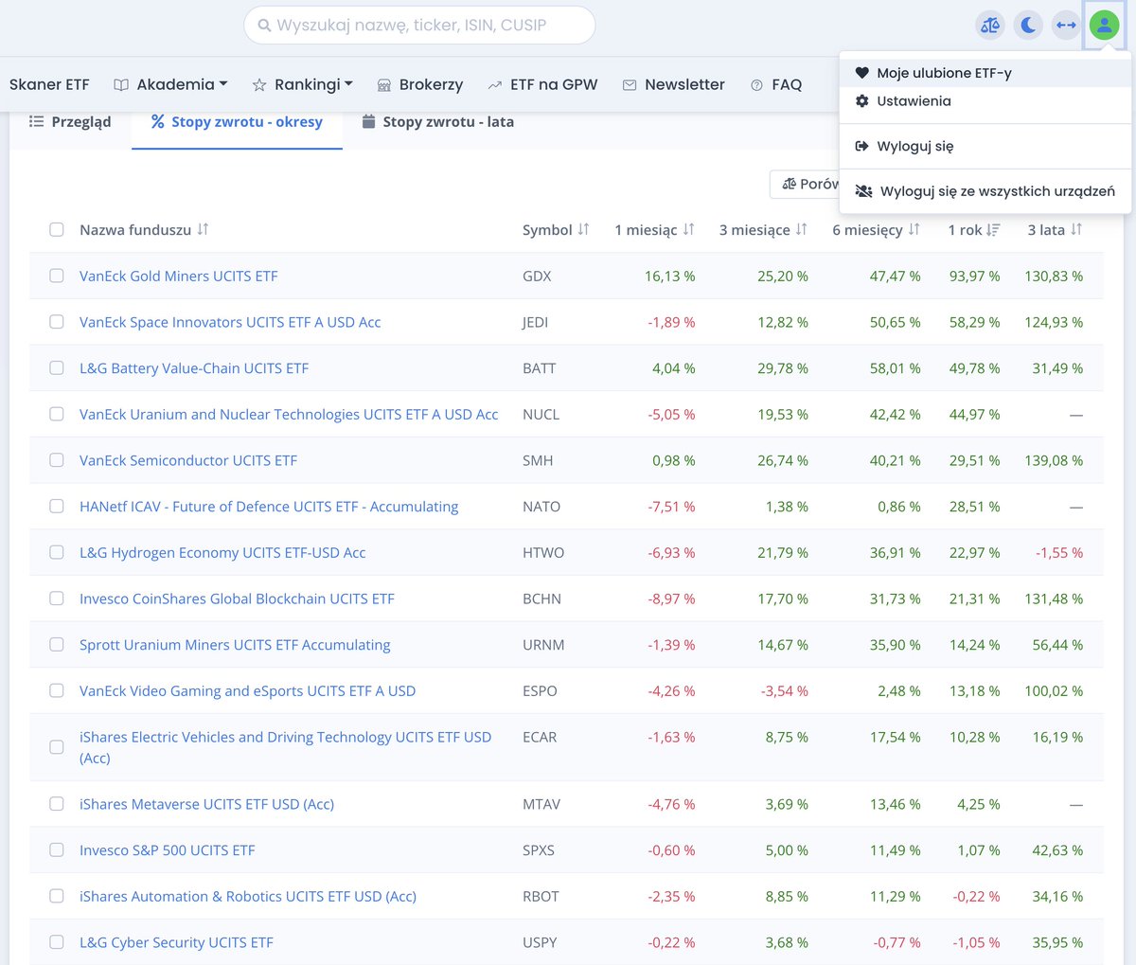Open the green user account avatar
The image size is (1136, 965).
pos(1104,26)
